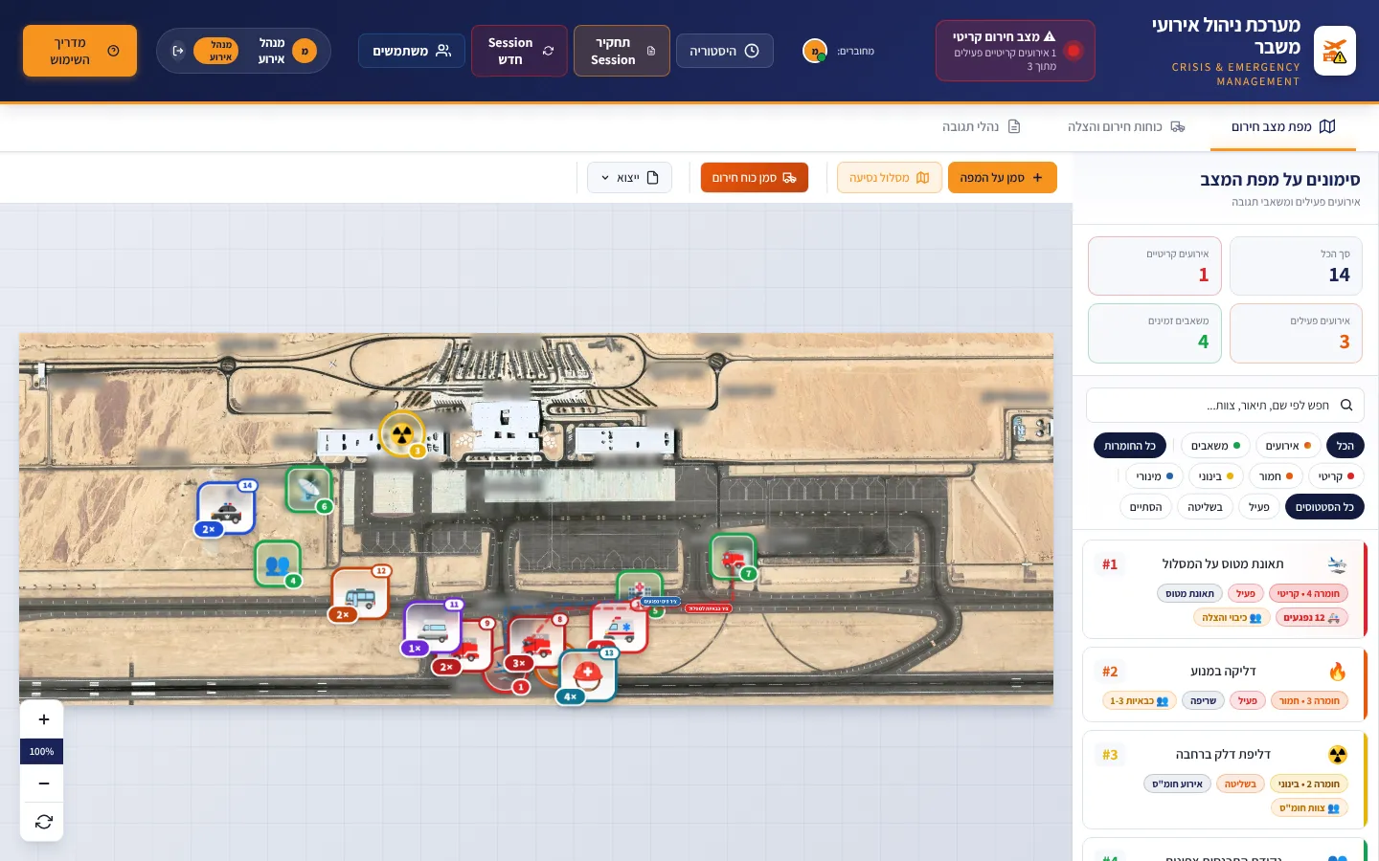Filter by הכל type chip
Viewport: 1379px width, 861px height.
coord(1345,446)
